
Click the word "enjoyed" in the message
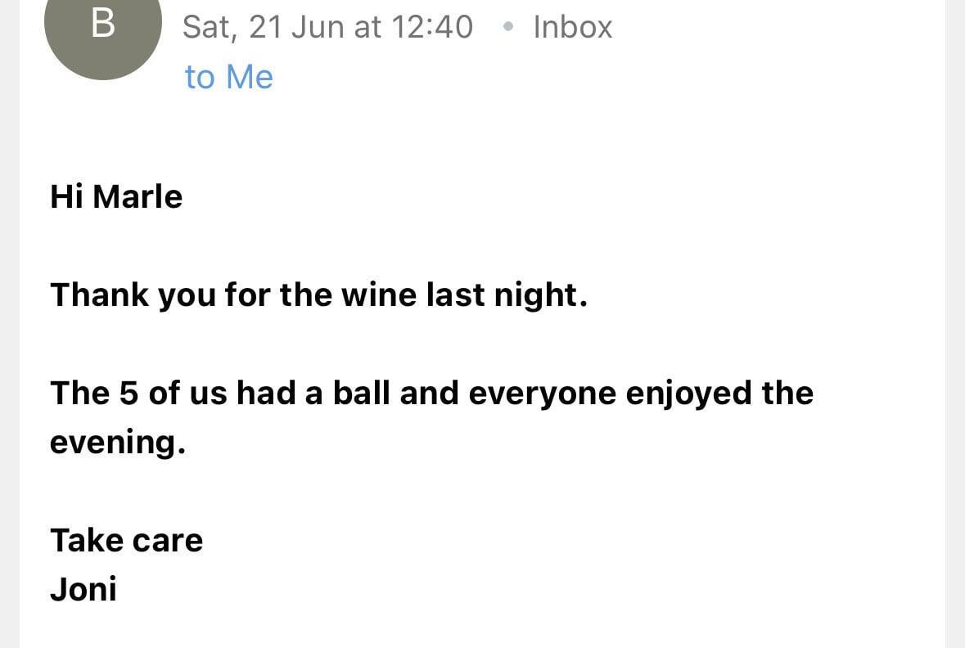pos(688,394)
